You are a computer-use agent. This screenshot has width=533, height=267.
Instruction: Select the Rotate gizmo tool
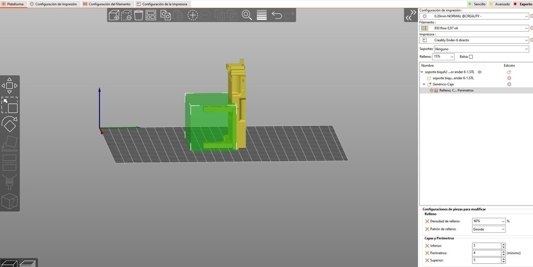[9, 124]
